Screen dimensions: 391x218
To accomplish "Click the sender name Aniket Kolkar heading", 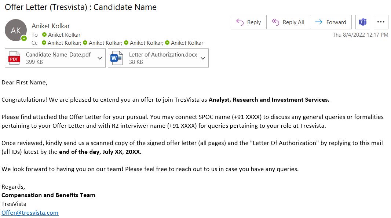I will pyautogui.click(x=51, y=26).
